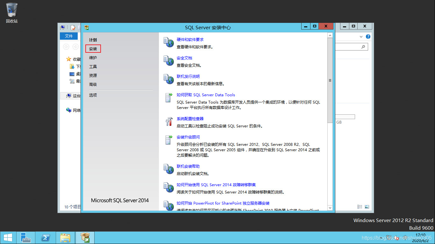Launch Server Manager from the taskbar
The width and height of the screenshot is (435, 244).
[x=25, y=238]
